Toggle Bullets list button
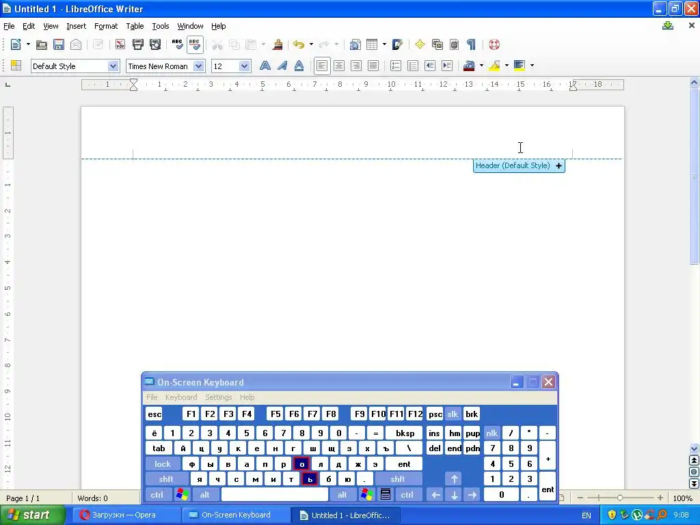Screen dimensions: 700x525 (x=413, y=66)
